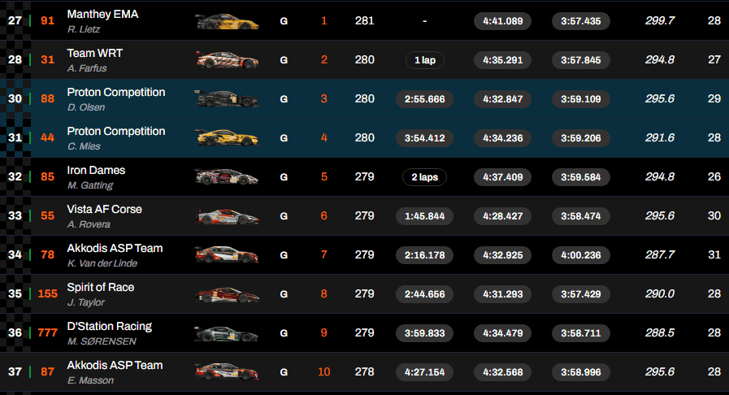
Task: Click the Manthey EMA car thumbnail
Action: (227, 21)
